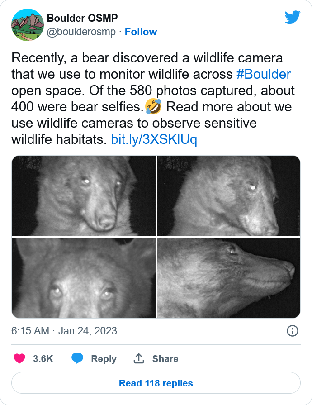The image size is (312, 405).
Task: Open the top-right bear profile photo
Action: click(x=229, y=196)
